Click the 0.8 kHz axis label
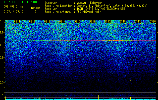This screenshot has height=100, width=158. (2, 70)
